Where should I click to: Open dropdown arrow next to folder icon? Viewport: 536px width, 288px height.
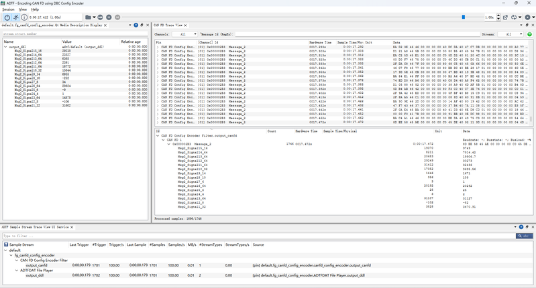[x=94, y=17]
